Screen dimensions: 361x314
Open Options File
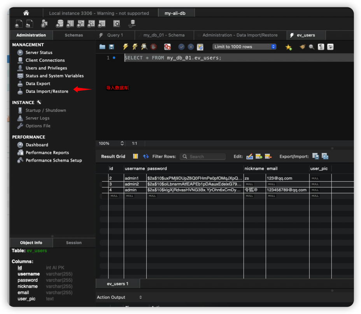click(x=38, y=126)
